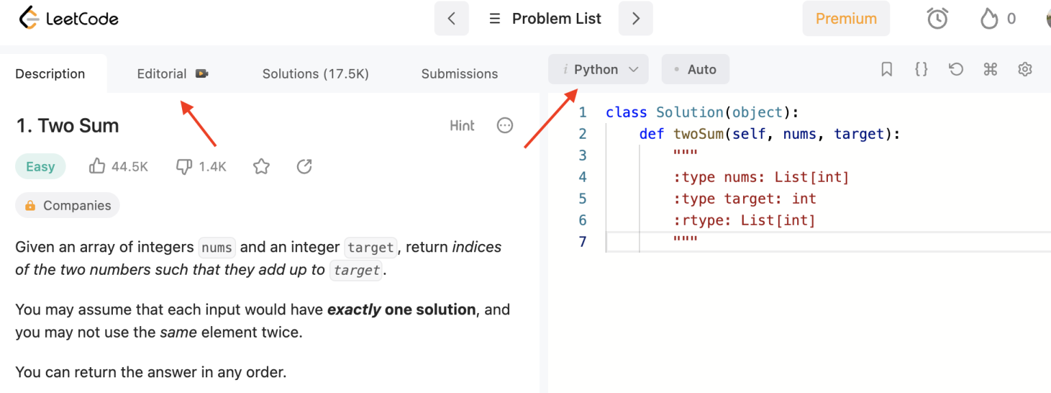
Task: Expand the Problem List panel
Action: coord(545,18)
